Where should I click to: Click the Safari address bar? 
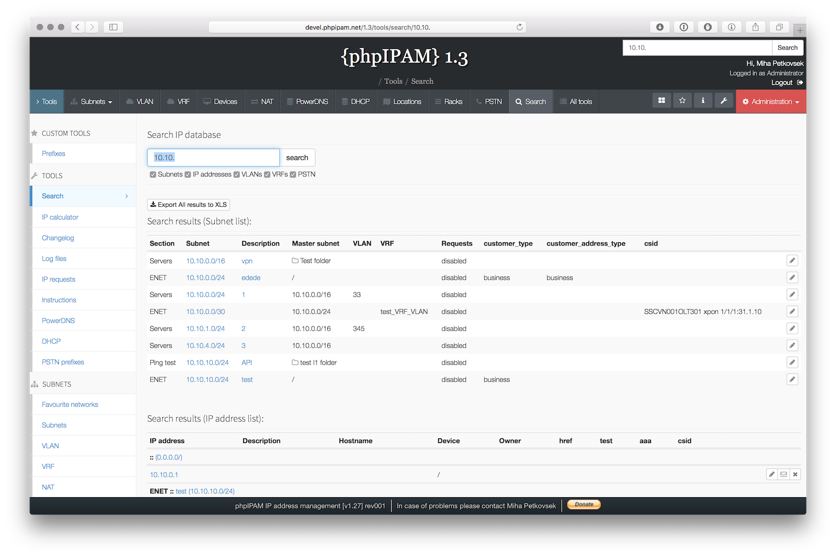coord(367,27)
